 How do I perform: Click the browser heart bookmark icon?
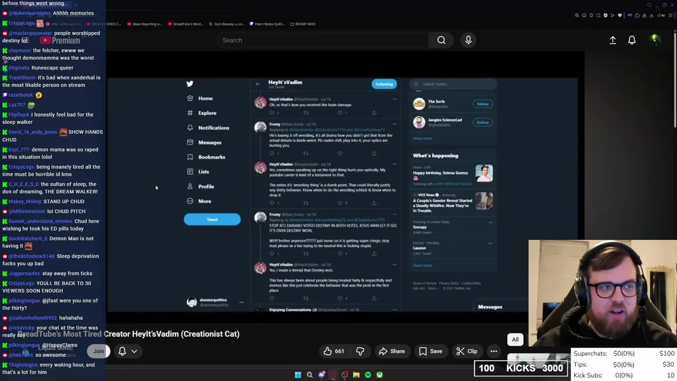(x=620, y=15)
